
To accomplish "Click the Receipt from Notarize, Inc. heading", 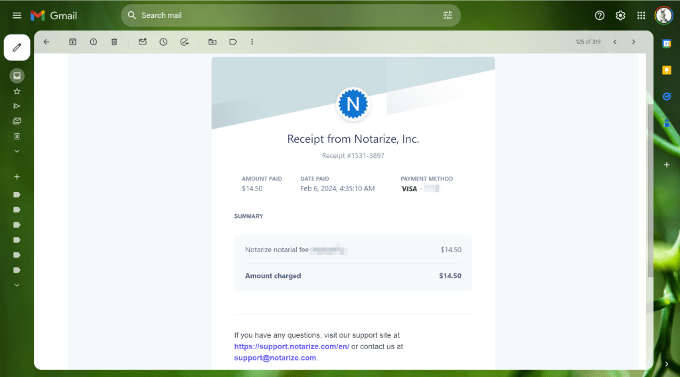I will 353,139.
